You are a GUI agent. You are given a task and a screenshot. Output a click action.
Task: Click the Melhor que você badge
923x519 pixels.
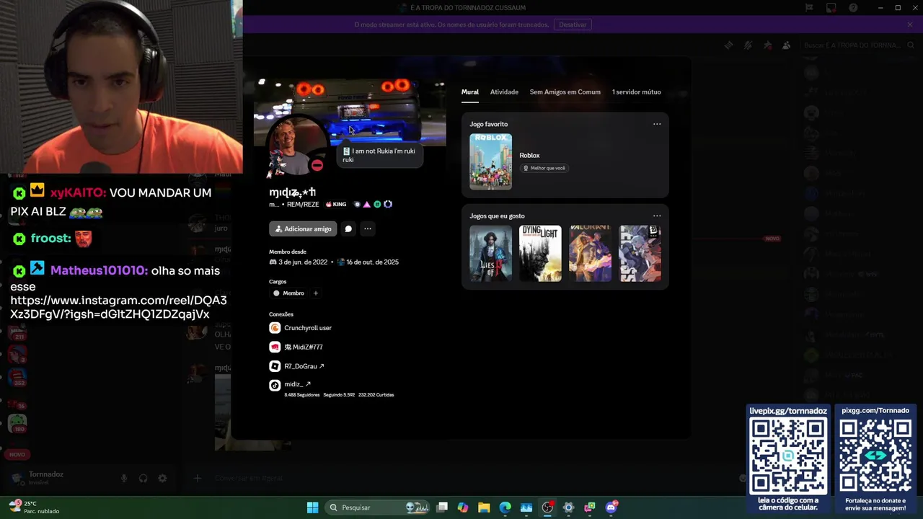pos(544,168)
